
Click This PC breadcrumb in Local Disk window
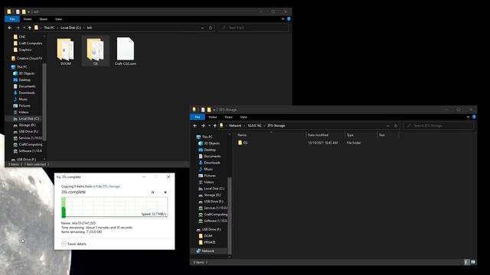coord(49,27)
